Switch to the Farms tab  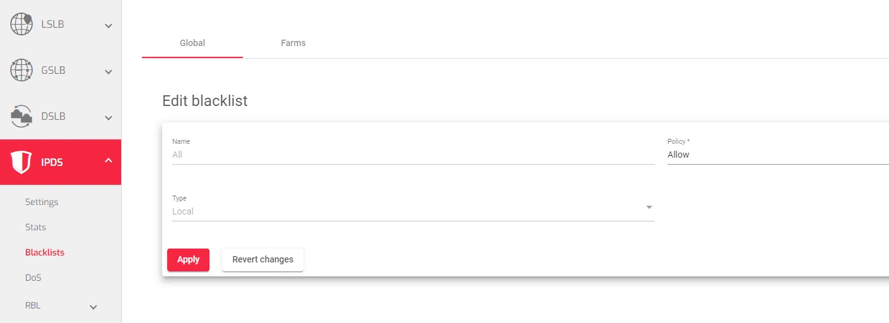pyautogui.click(x=293, y=43)
